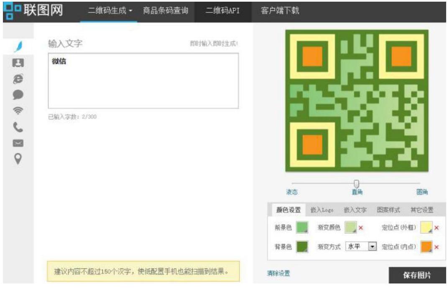Clear inner locator color with red X
The height and width of the screenshot is (291, 447).
pyautogui.click(x=437, y=247)
